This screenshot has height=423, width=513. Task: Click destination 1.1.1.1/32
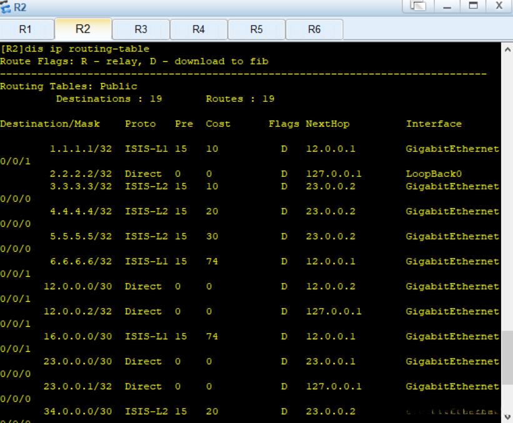[x=81, y=149]
